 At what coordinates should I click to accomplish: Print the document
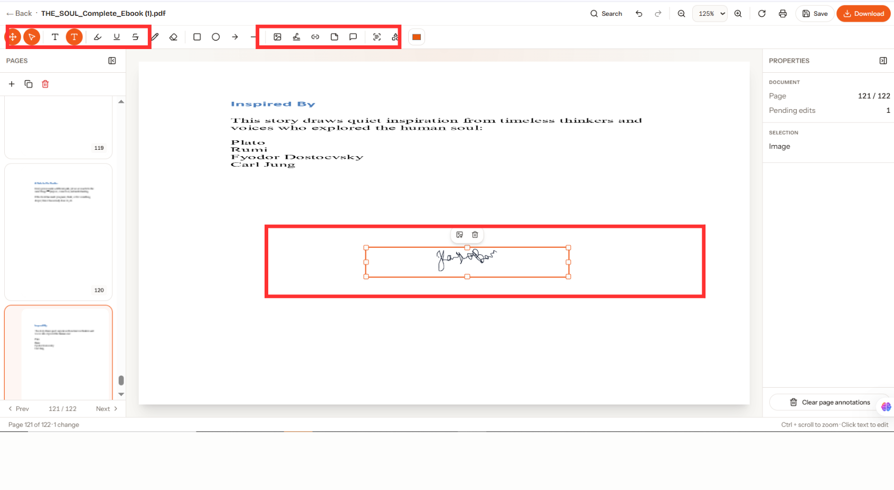(783, 14)
